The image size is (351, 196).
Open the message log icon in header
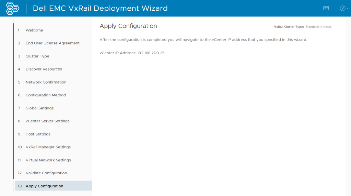(326, 8)
